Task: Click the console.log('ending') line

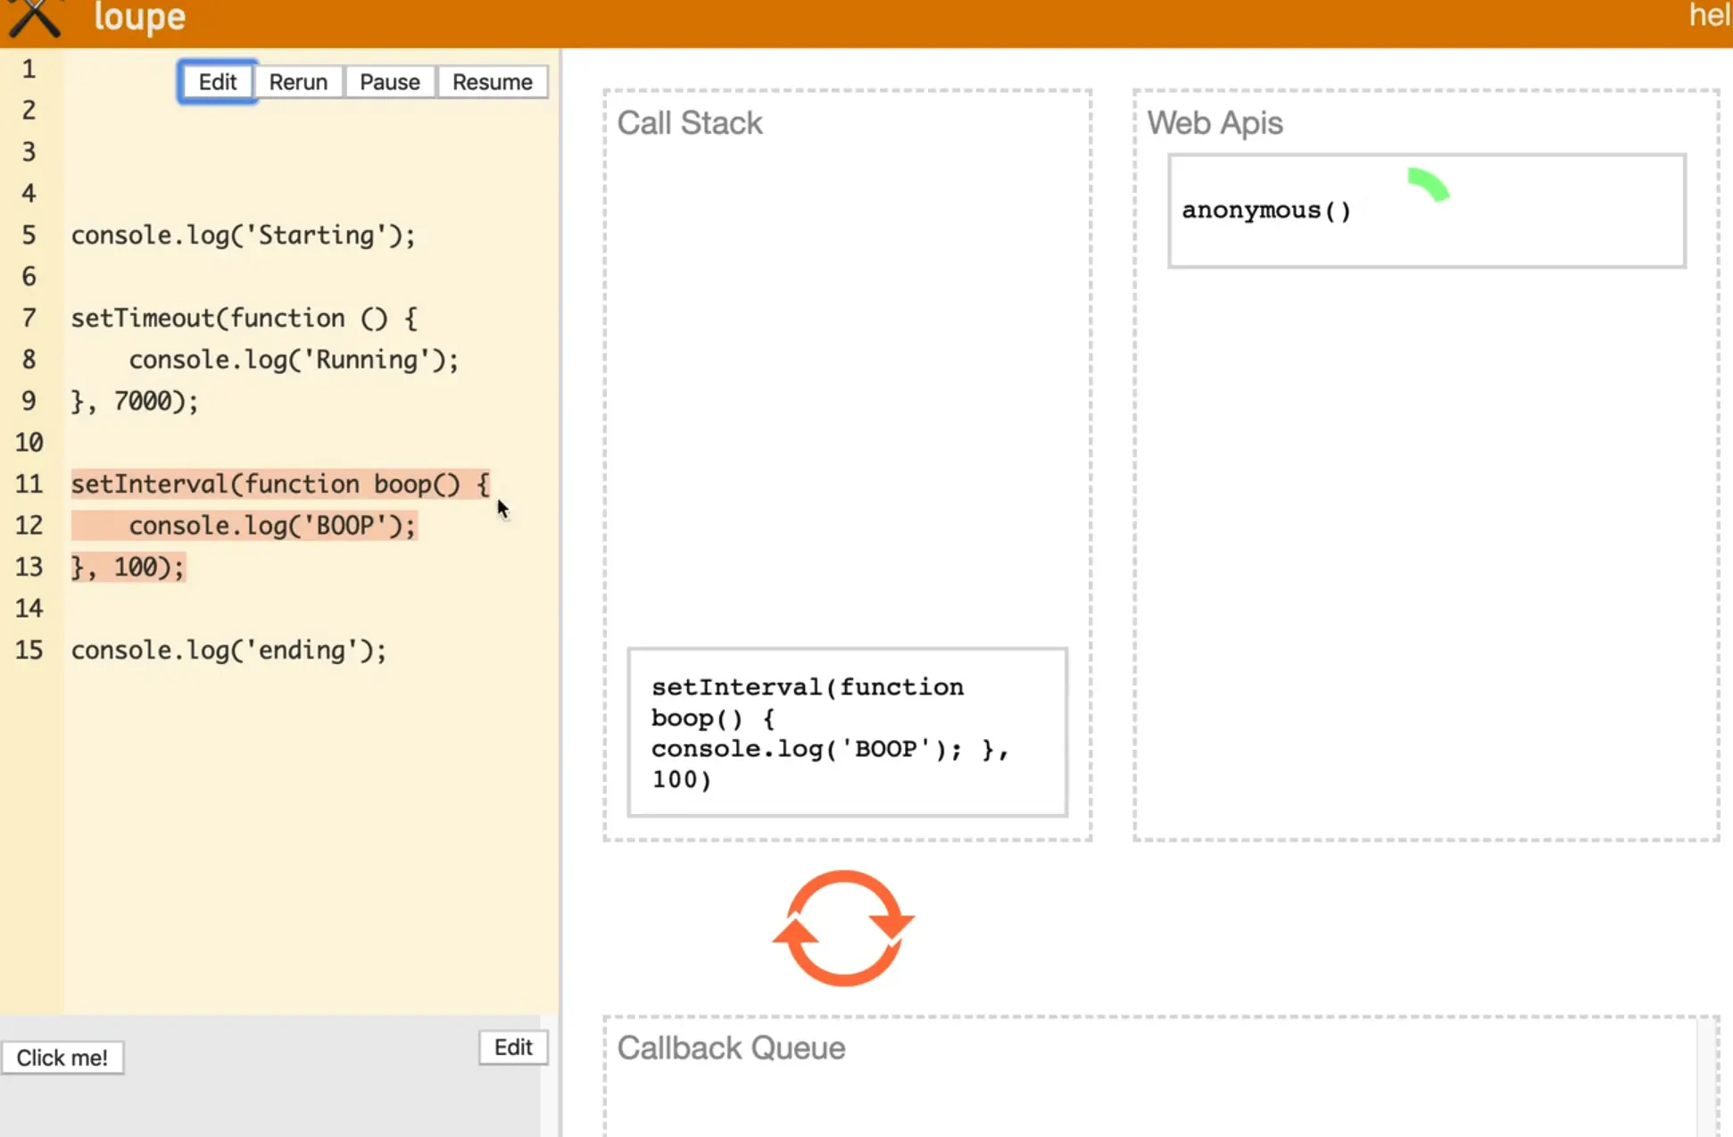Action: (x=228, y=651)
